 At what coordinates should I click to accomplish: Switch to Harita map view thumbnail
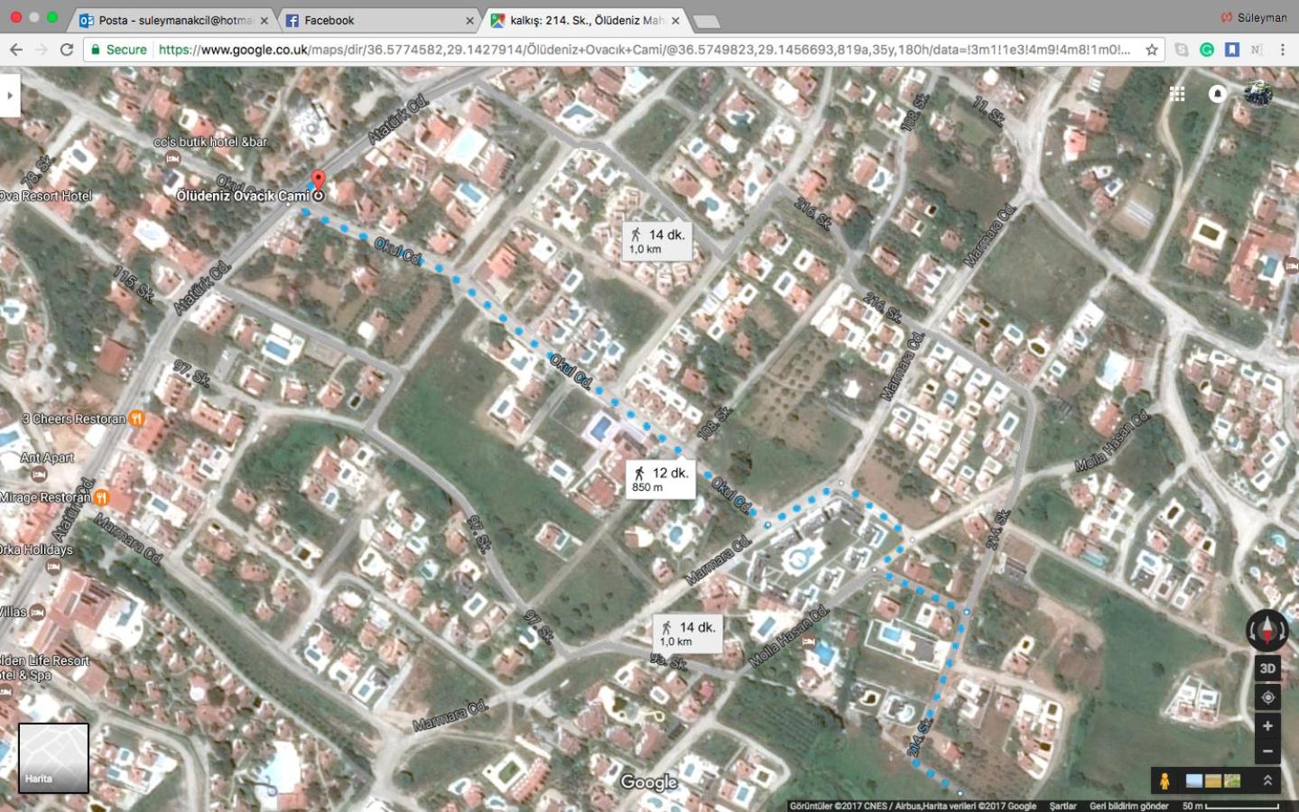click(53, 758)
